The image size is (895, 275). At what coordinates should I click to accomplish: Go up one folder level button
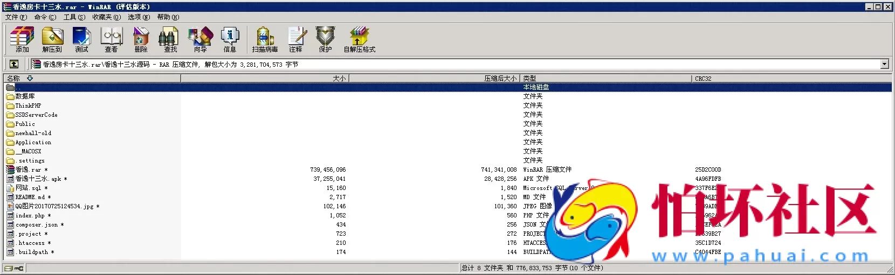14,65
